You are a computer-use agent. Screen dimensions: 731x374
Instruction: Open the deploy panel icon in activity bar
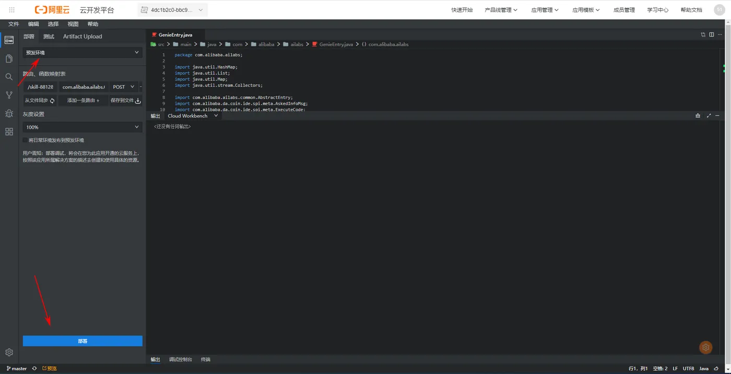(9, 40)
